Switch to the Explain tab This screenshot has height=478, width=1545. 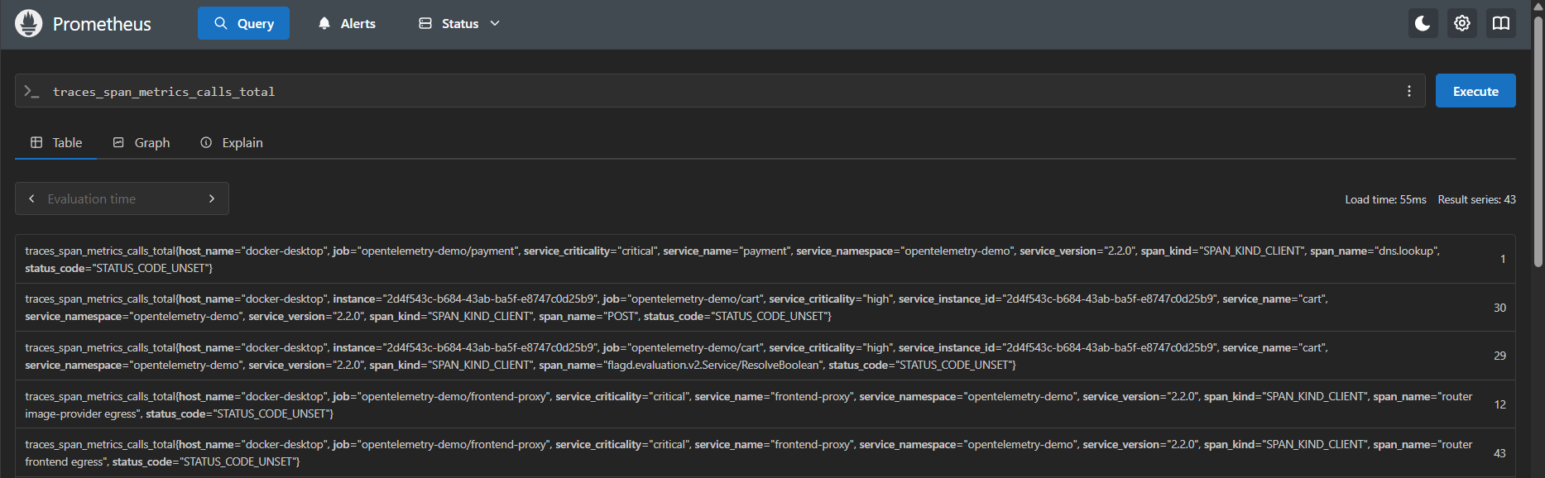[232, 142]
